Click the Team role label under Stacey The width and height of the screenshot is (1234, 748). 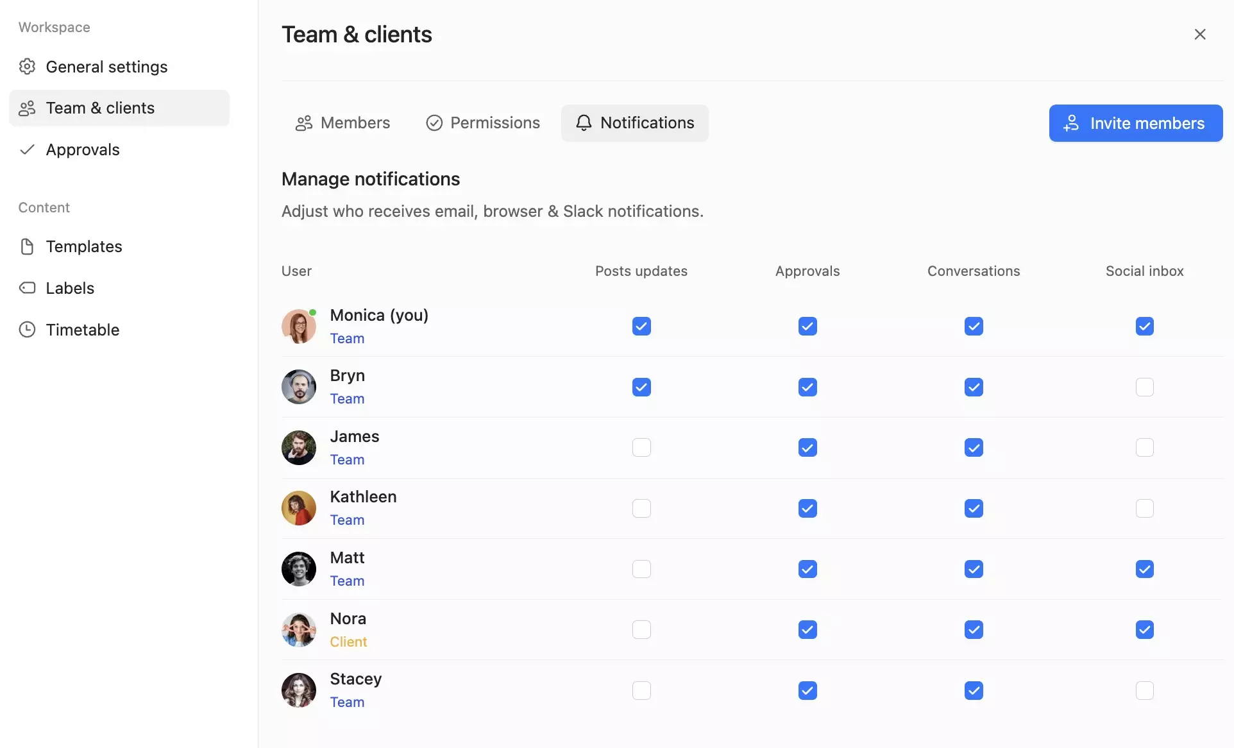[347, 702]
